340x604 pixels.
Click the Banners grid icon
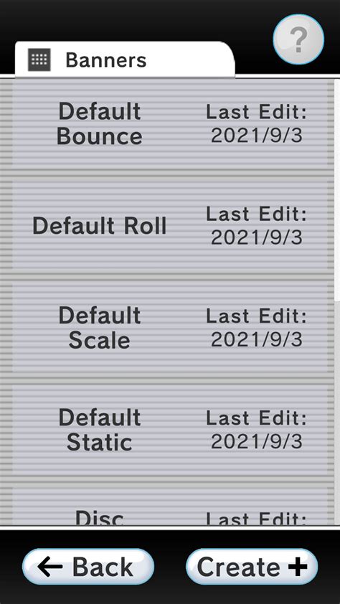point(39,60)
